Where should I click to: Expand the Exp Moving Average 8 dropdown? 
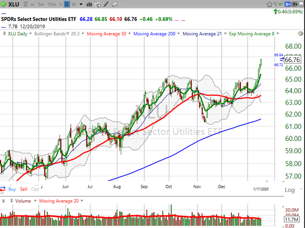[278, 34]
